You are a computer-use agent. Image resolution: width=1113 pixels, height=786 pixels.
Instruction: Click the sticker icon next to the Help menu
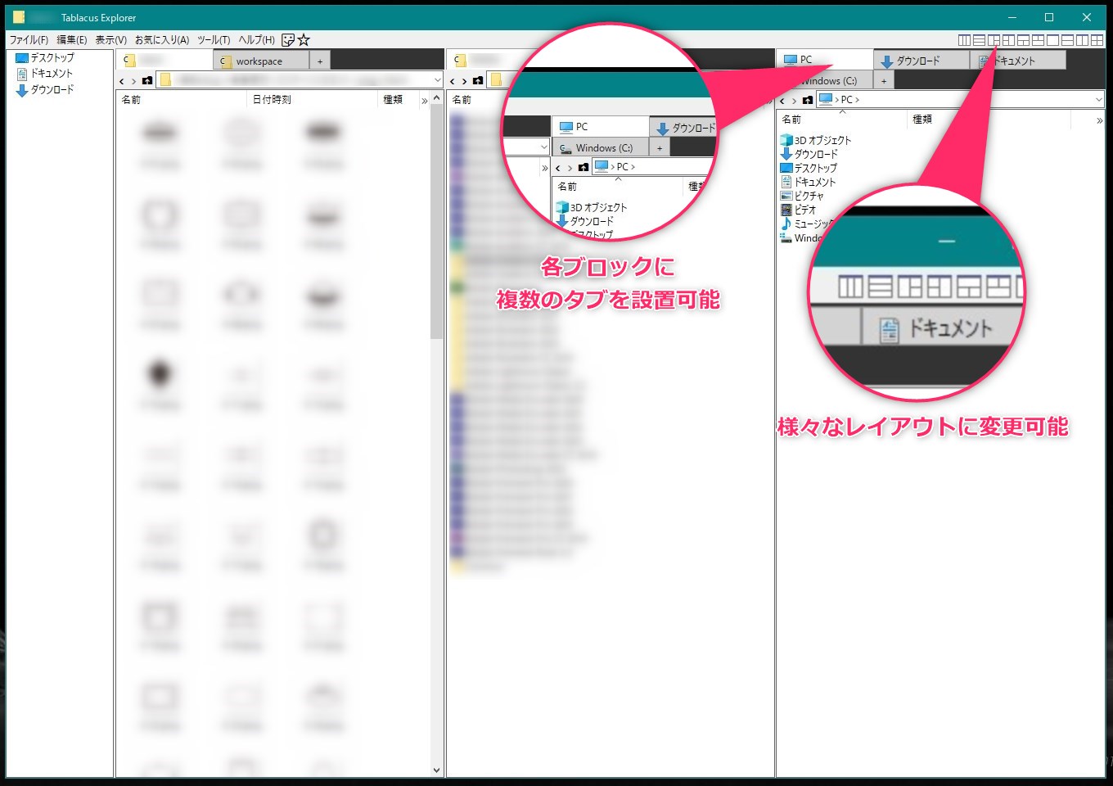pos(288,39)
